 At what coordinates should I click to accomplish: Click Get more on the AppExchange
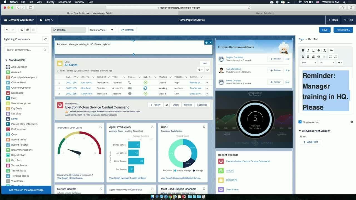click(26, 190)
